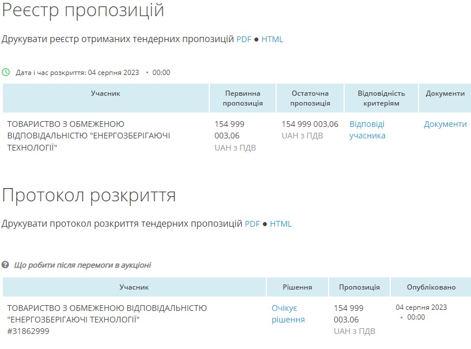
Task: Click the question mark help icon
Action: 6,265
